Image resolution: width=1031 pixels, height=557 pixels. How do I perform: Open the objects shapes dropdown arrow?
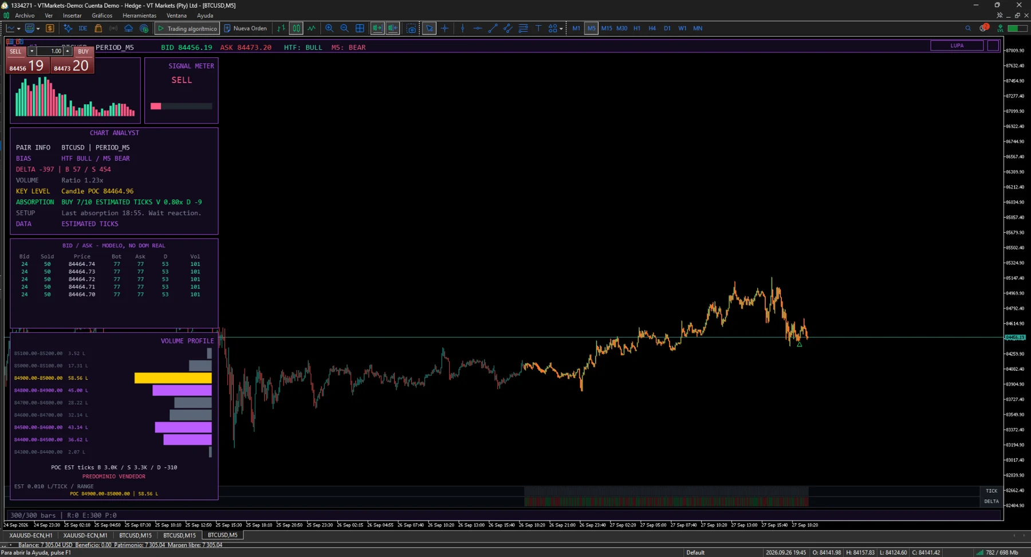coord(561,28)
